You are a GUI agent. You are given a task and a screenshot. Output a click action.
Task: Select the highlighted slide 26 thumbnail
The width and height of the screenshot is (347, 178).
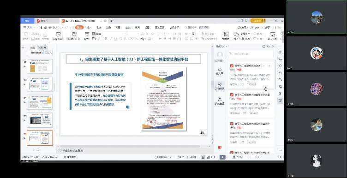point(40,138)
